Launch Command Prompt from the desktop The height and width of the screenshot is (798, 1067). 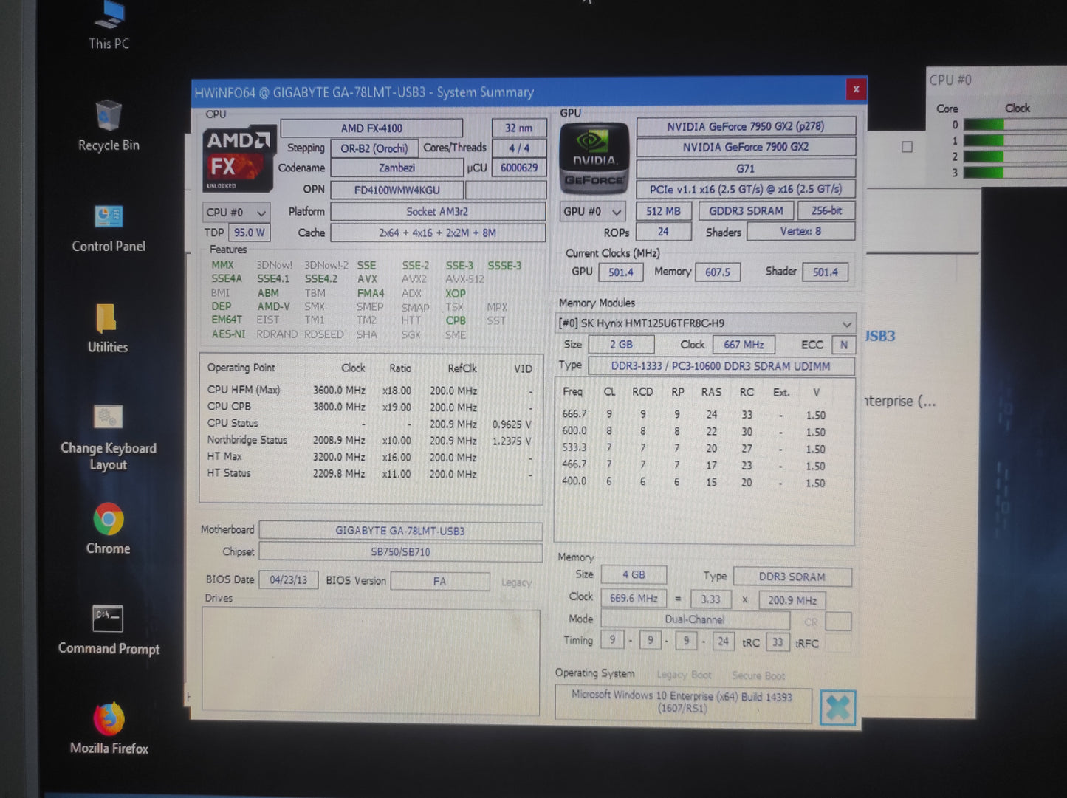tap(108, 620)
